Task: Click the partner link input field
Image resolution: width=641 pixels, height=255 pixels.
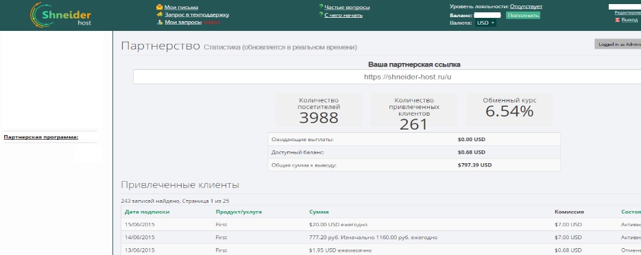Action: pyautogui.click(x=387, y=77)
